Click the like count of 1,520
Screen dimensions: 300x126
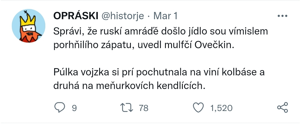pyautogui.click(x=221, y=108)
